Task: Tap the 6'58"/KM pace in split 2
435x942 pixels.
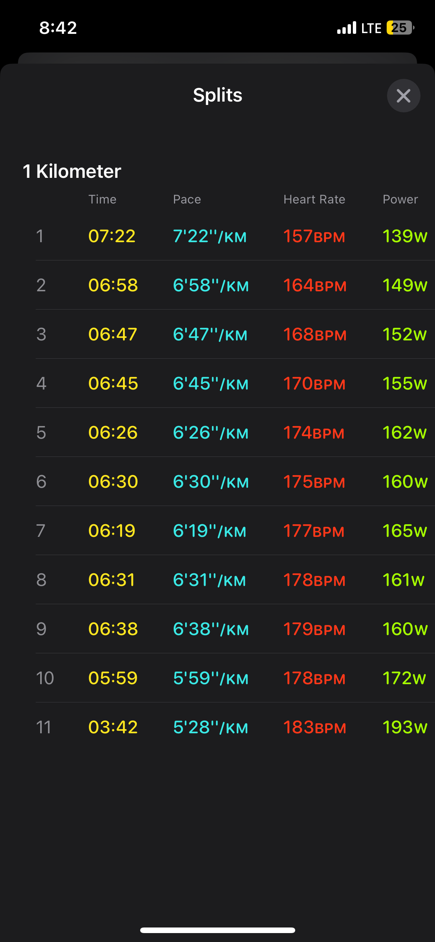Action: click(210, 285)
